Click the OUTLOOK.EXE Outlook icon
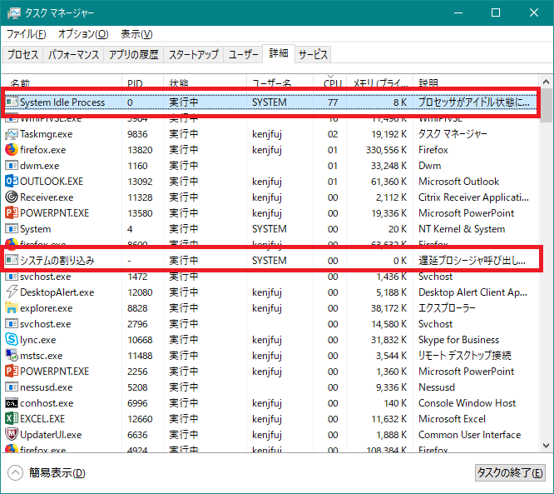 [x=12, y=182]
